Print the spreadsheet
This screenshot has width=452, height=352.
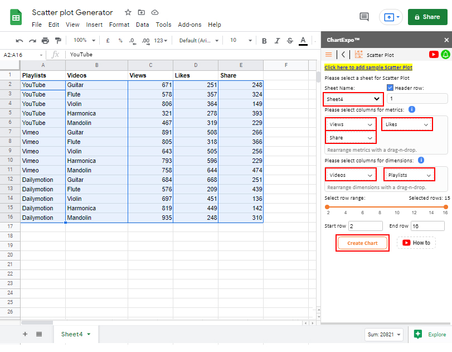(45, 41)
